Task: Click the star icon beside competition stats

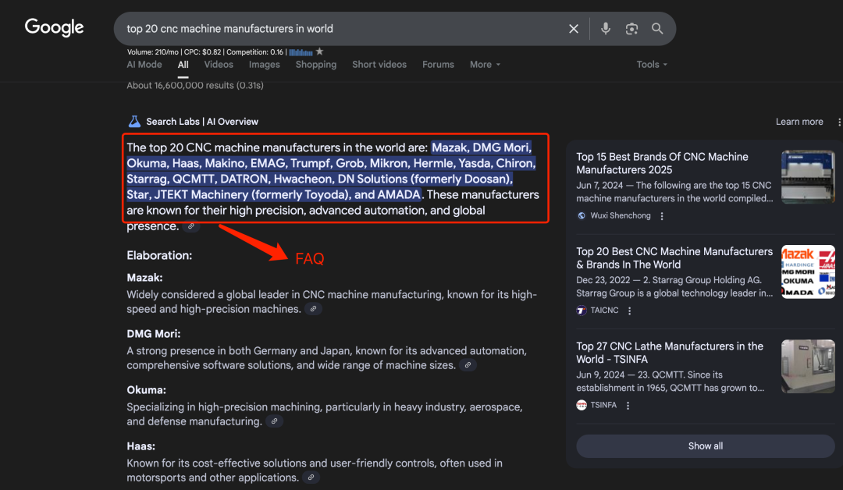Action: tap(319, 51)
